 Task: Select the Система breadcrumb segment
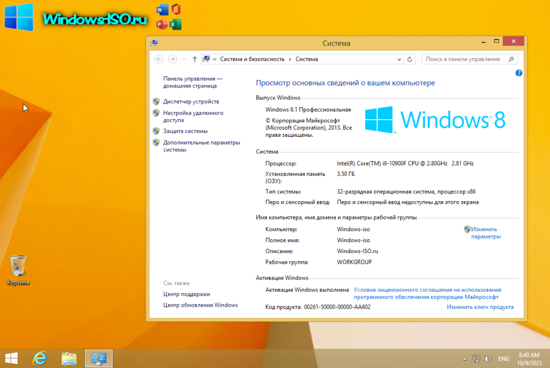[x=307, y=59]
